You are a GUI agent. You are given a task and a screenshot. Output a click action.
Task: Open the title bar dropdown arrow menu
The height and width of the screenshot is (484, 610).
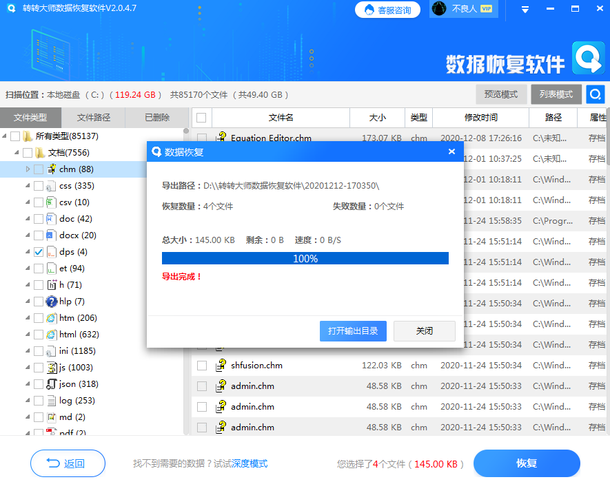(x=525, y=9)
